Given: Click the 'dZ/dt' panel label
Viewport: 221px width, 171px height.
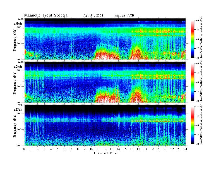Looking at the screenshot, I should click(18, 110).
